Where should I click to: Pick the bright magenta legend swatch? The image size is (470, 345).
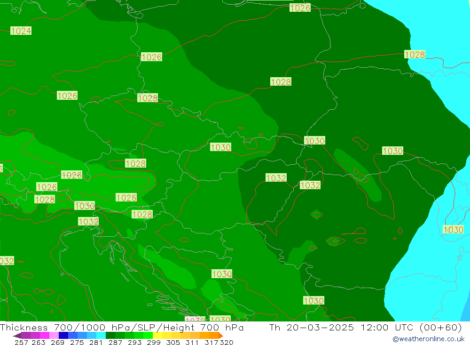click(44, 336)
